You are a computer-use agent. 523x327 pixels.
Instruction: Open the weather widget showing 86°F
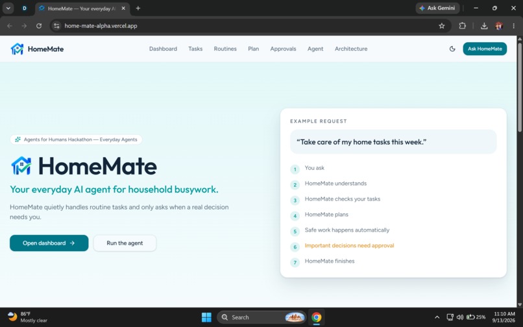pyautogui.click(x=27, y=317)
